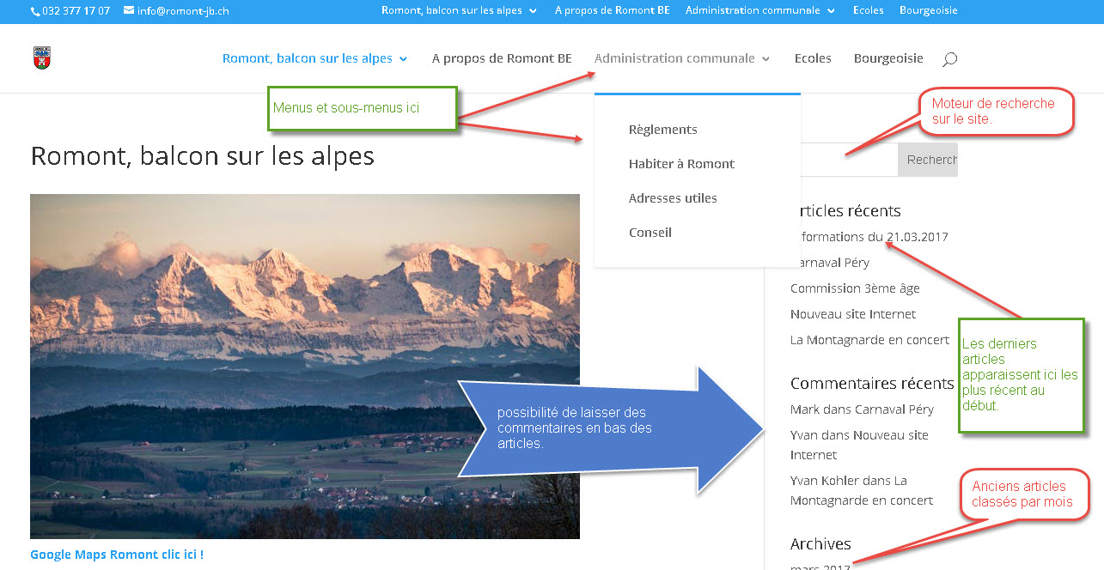Screen dimensions: 1104x570
Task: Click the envelope email icon in top bar
Action: (129, 11)
